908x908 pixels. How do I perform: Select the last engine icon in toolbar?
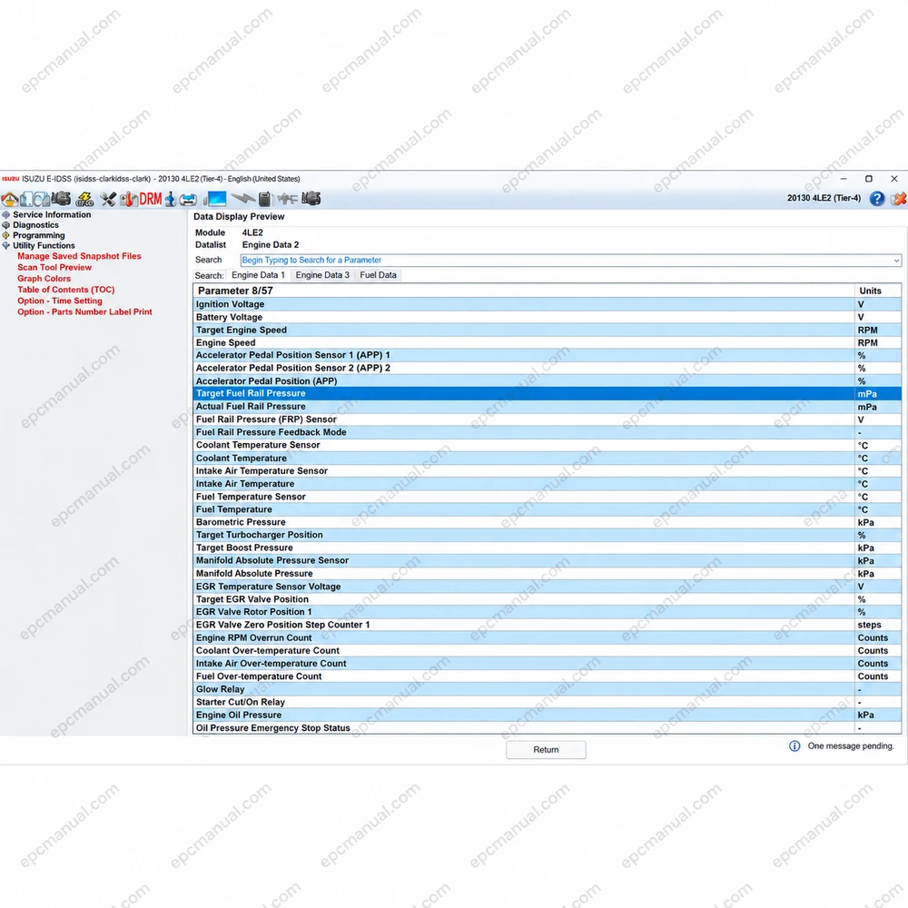pos(311,199)
